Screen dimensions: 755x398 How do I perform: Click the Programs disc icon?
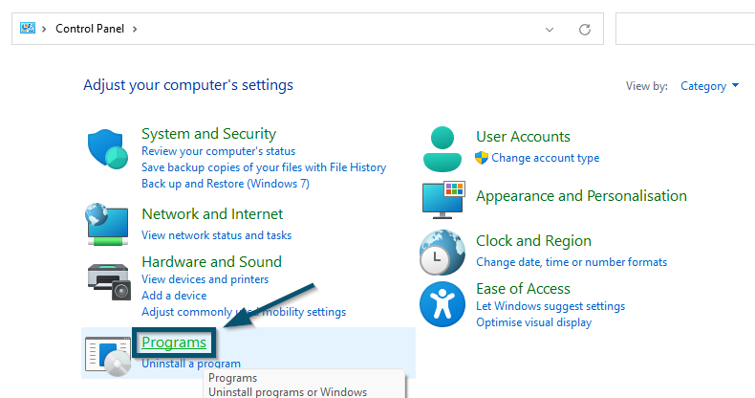click(108, 357)
